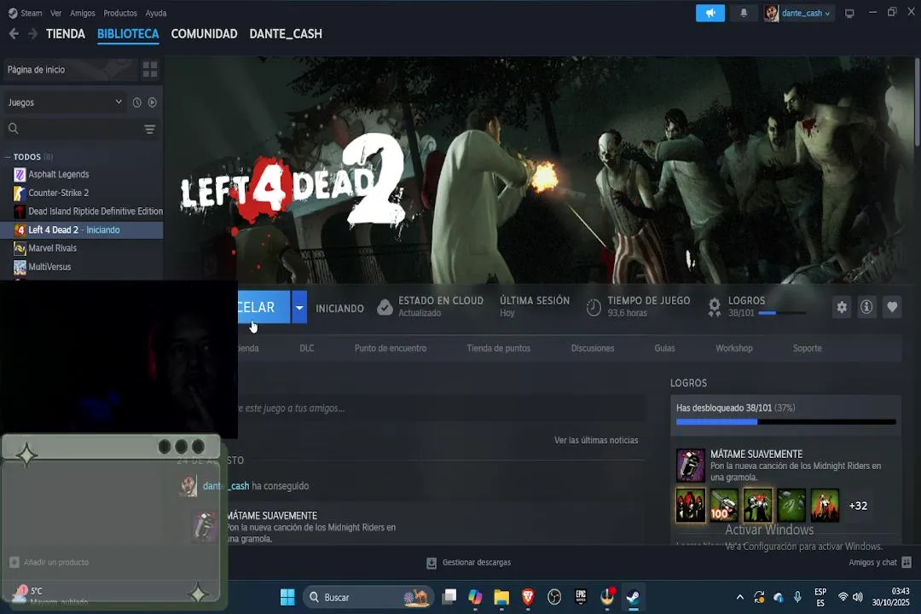
Task: Open the Workshop tab
Action: point(733,349)
